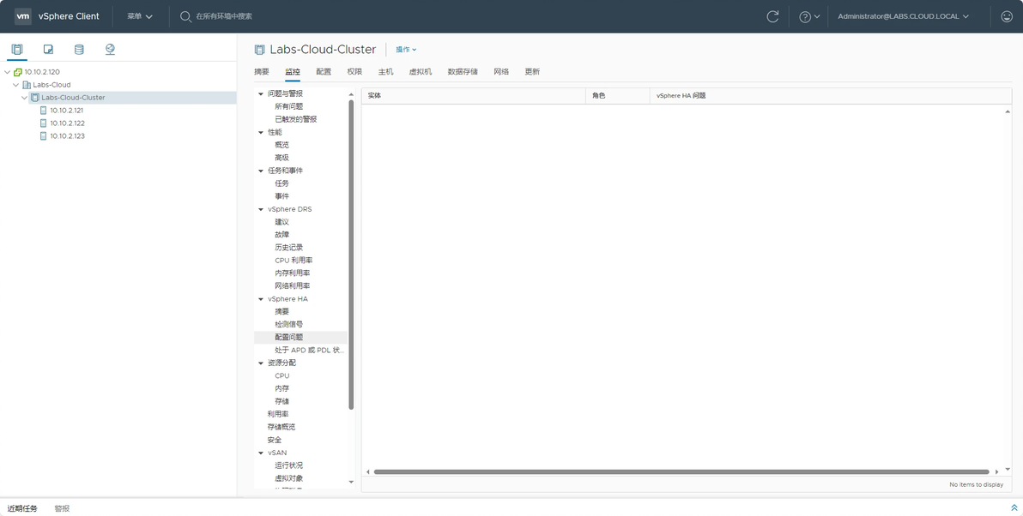
Task: Refresh the vSphere Client view
Action: pyautogui.click(x=772, y=16)
